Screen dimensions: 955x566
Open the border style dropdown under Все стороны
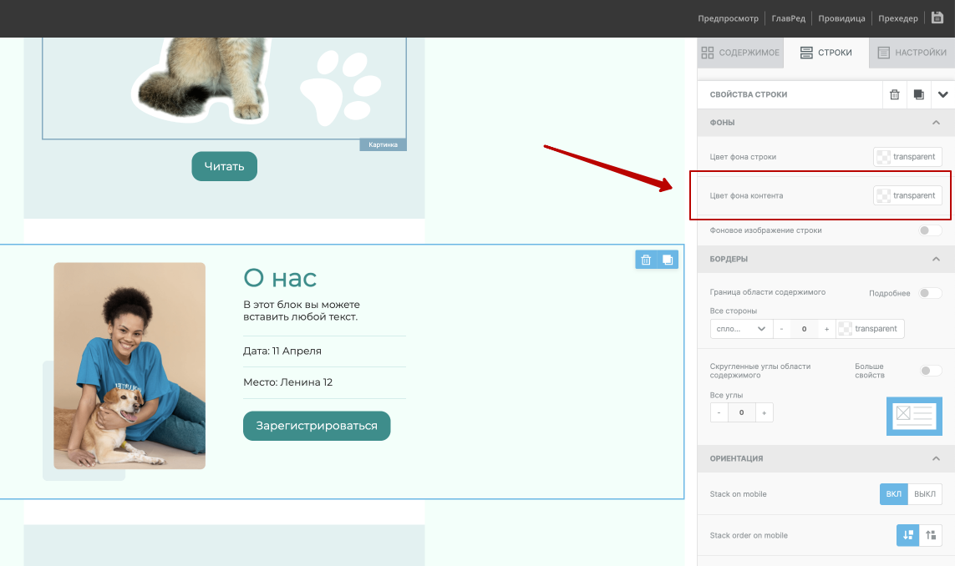[x=740, y=329]
